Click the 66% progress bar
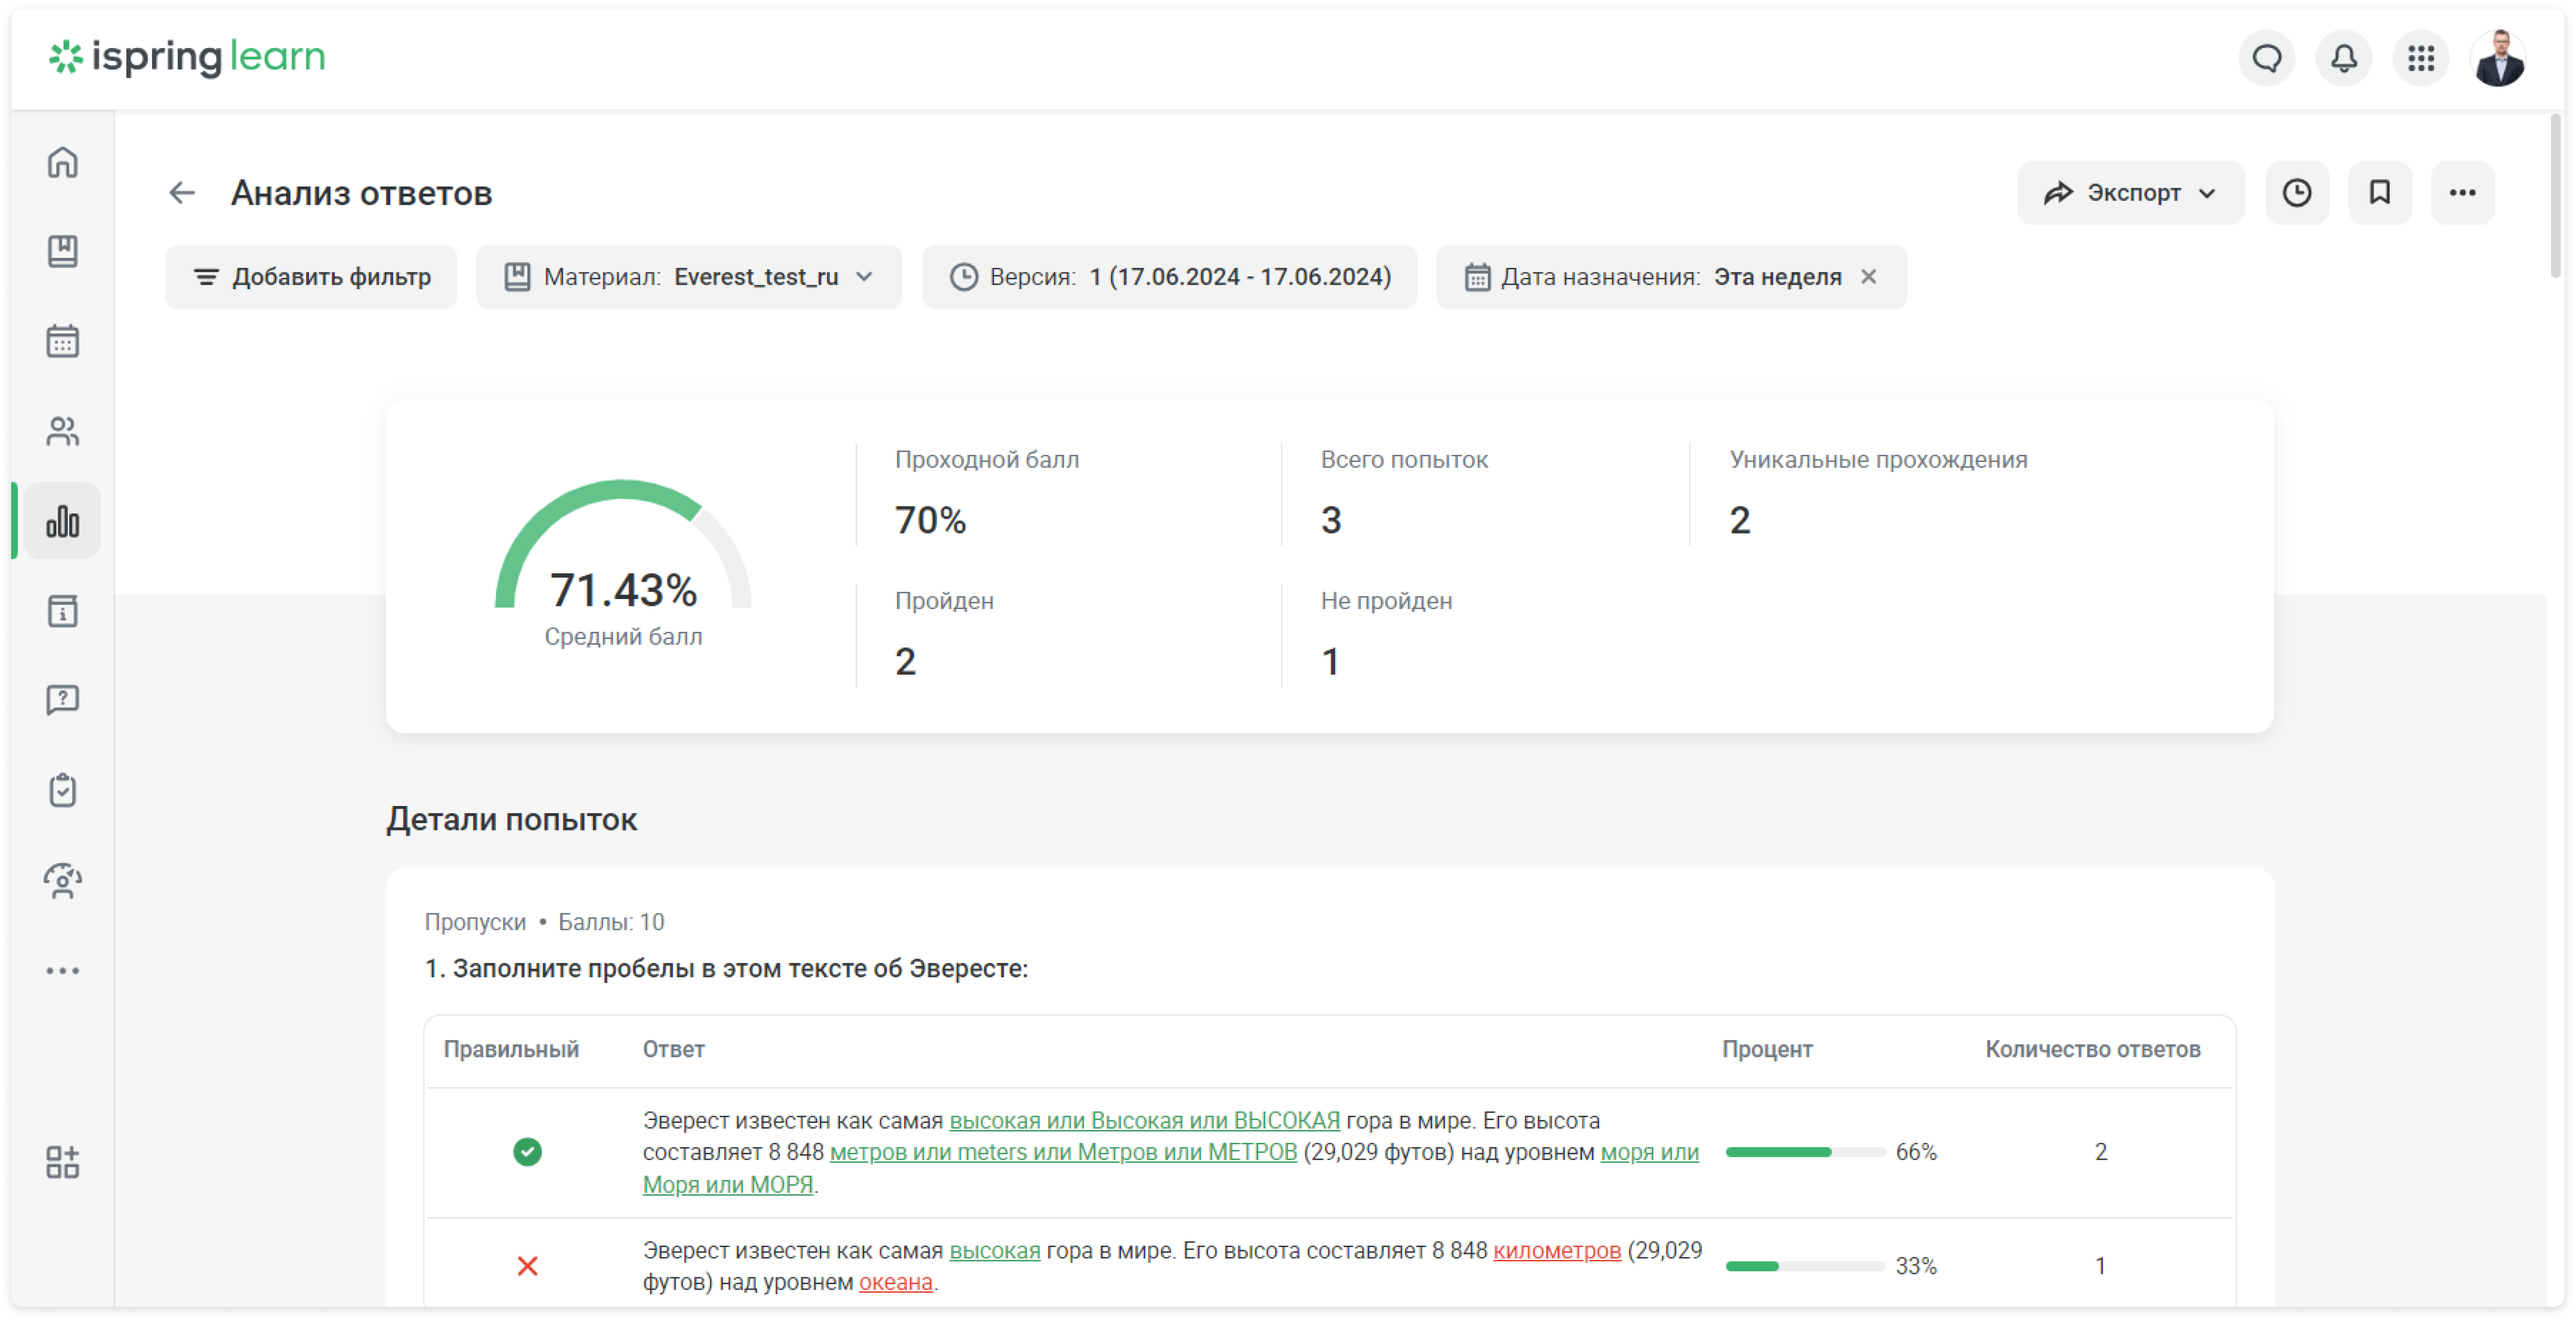The width and height of the screenshot is (2576, 1321). tap(1804, 1152)
